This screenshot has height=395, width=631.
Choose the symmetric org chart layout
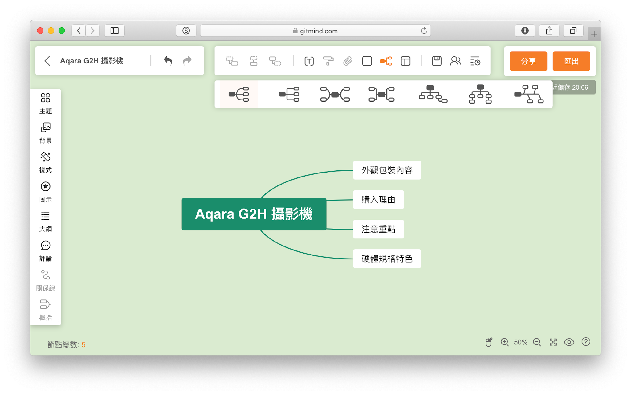pyautogui.click(x=480, y=94)
